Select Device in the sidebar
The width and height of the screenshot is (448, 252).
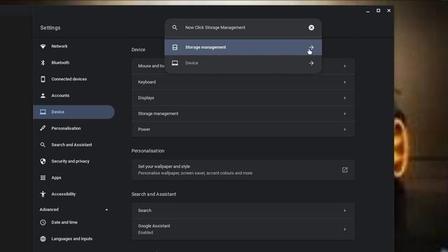tap(74, 112)
